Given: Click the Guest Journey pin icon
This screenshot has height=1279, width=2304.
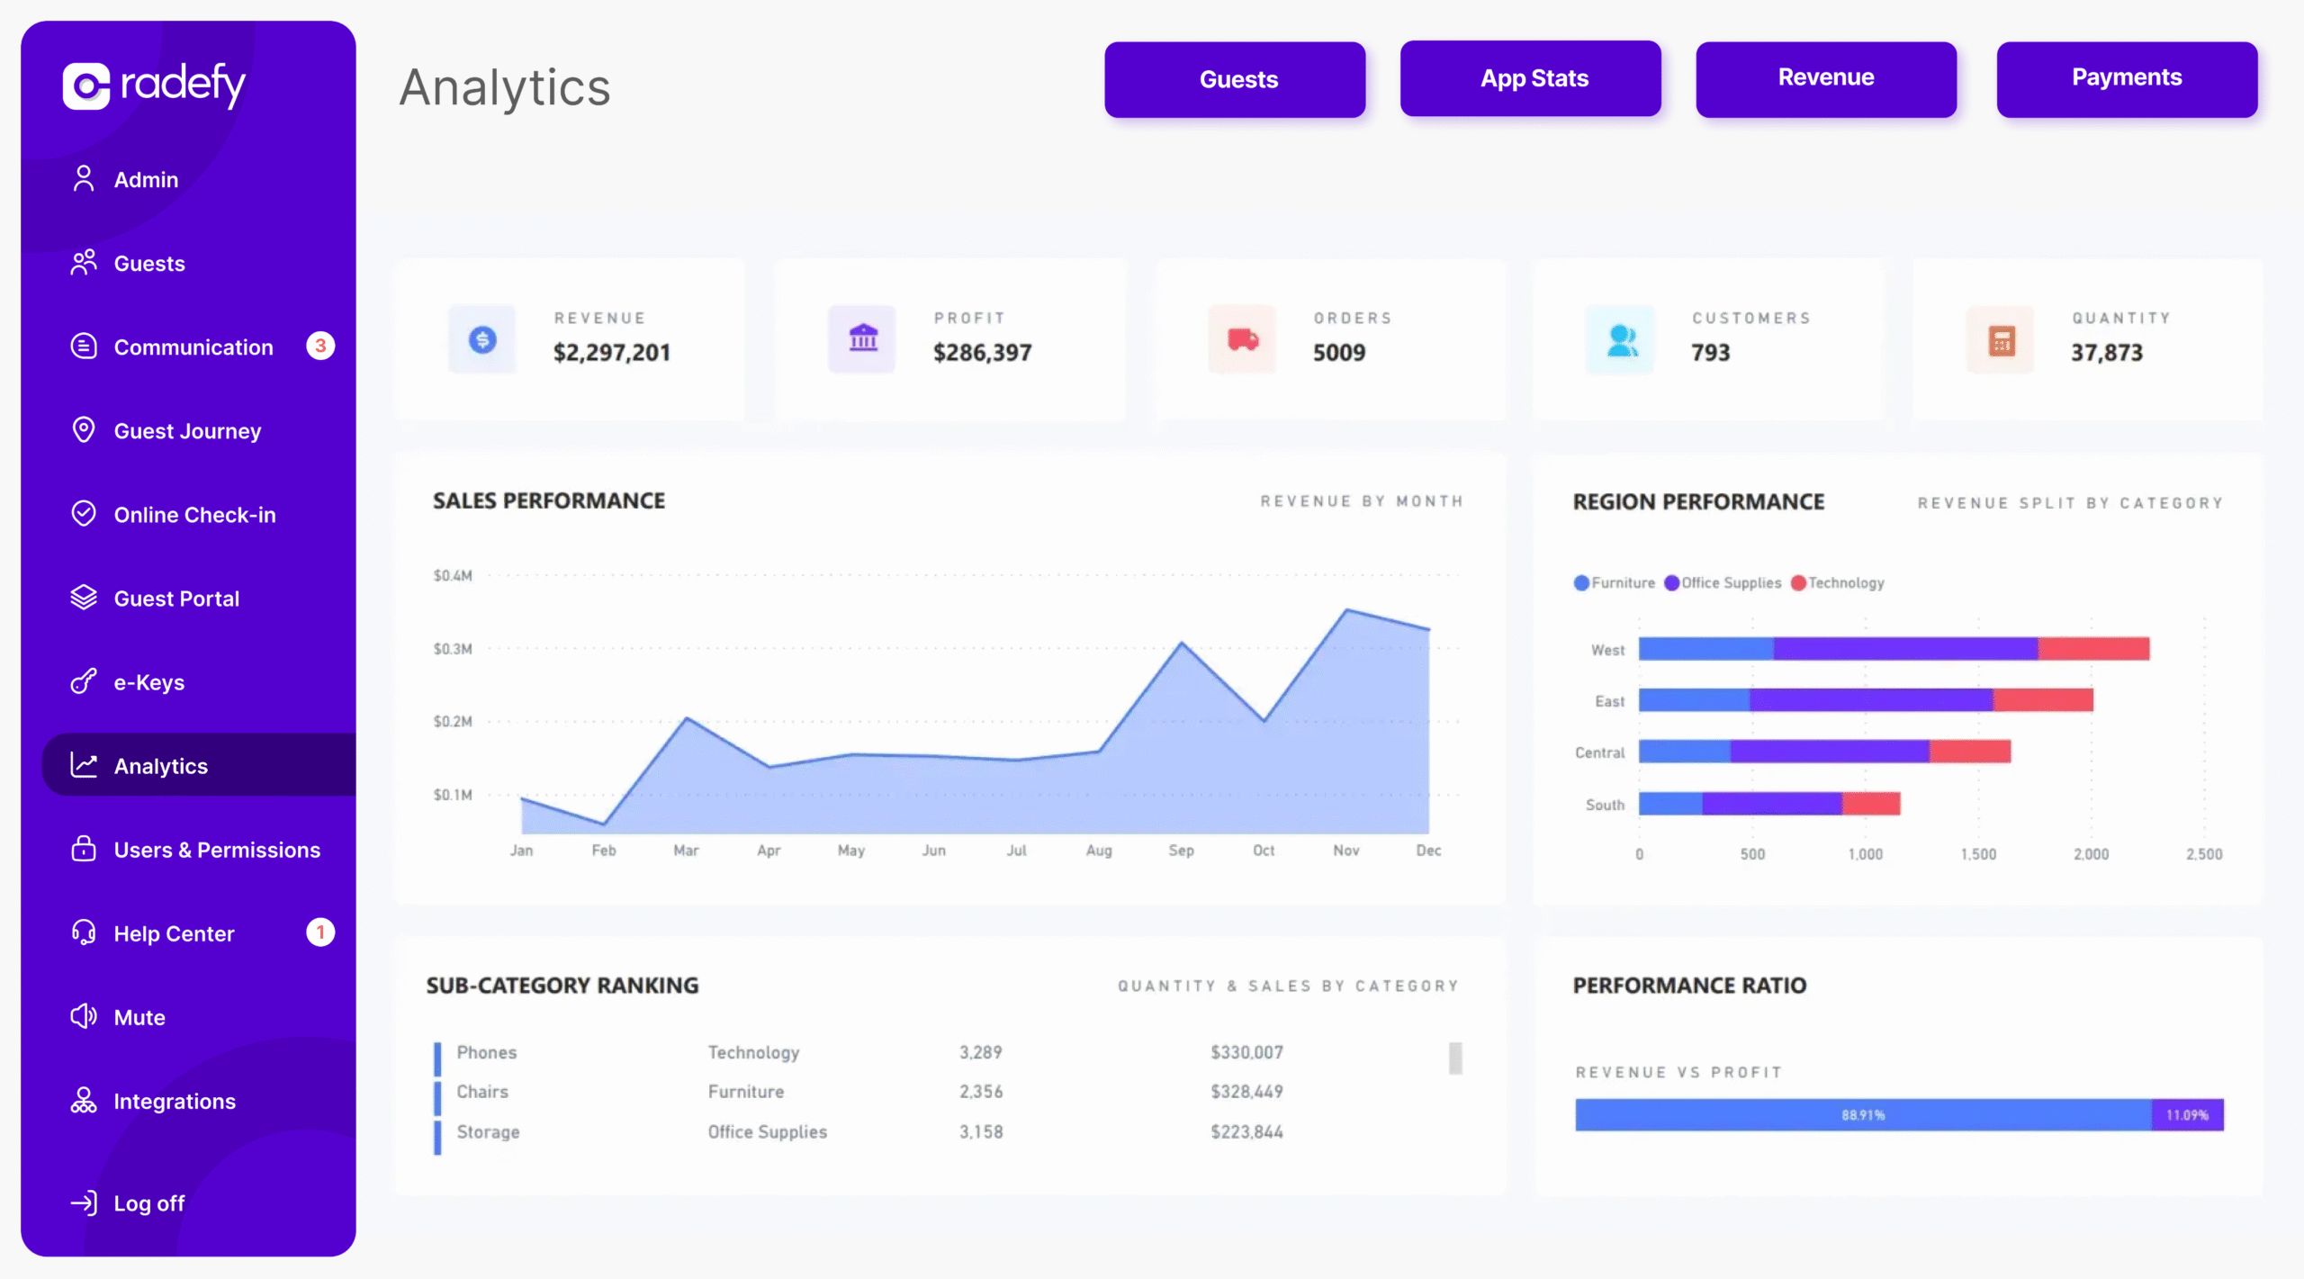Looking at the screenshot, I should click(84, 430).
